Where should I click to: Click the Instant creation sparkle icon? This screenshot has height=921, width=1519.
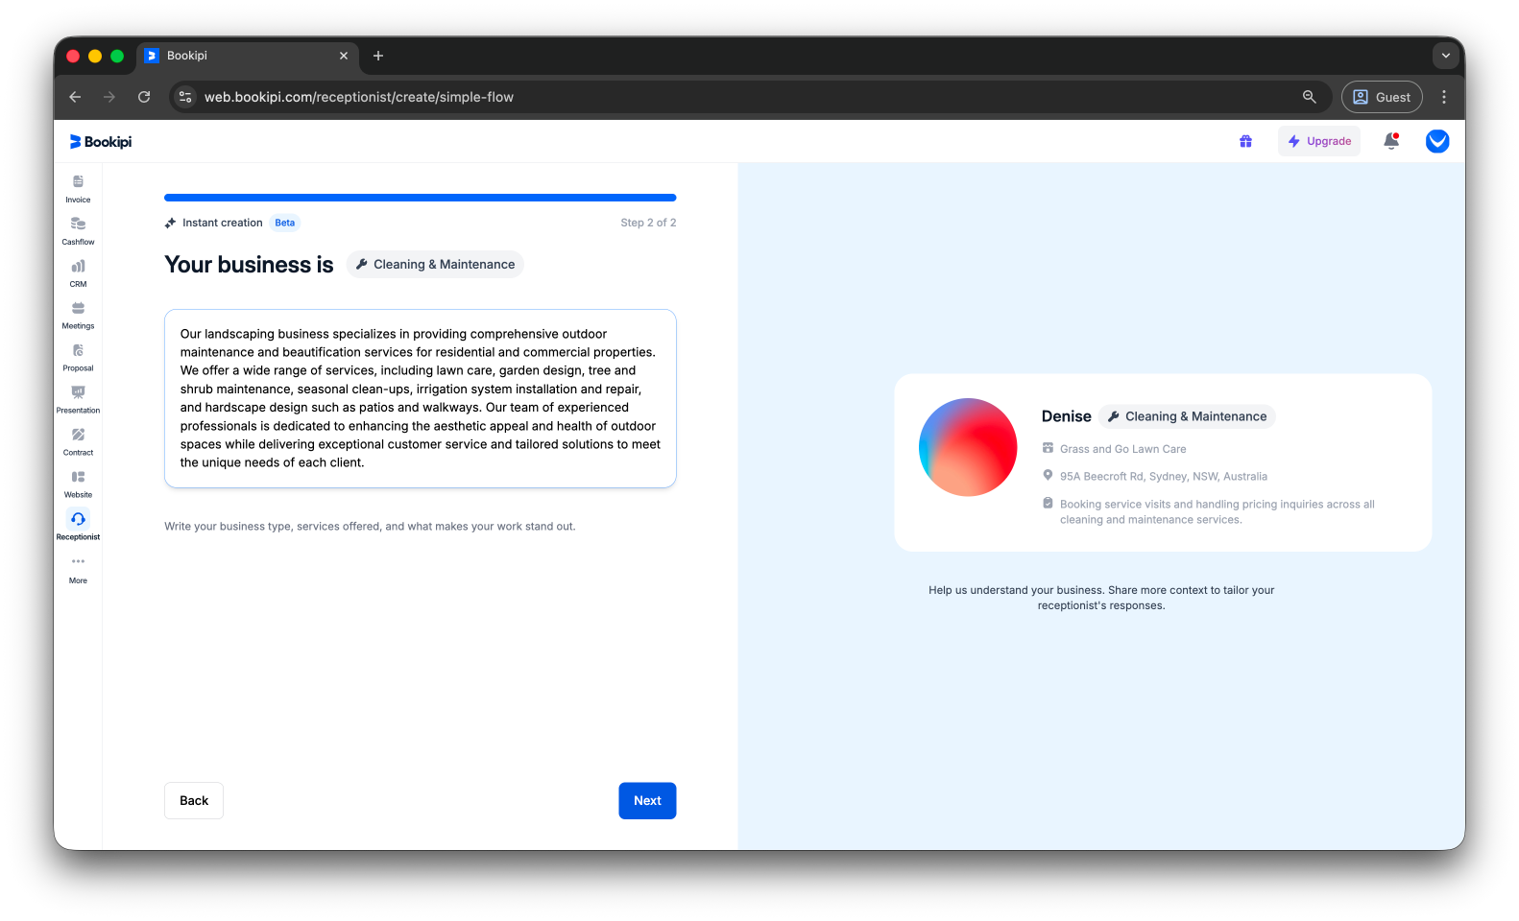[x=170, y=223]
